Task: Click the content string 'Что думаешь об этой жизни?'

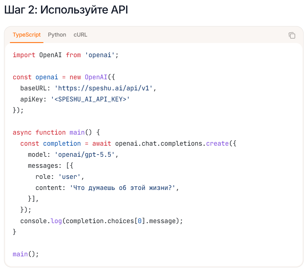Action: pos(122,188)
